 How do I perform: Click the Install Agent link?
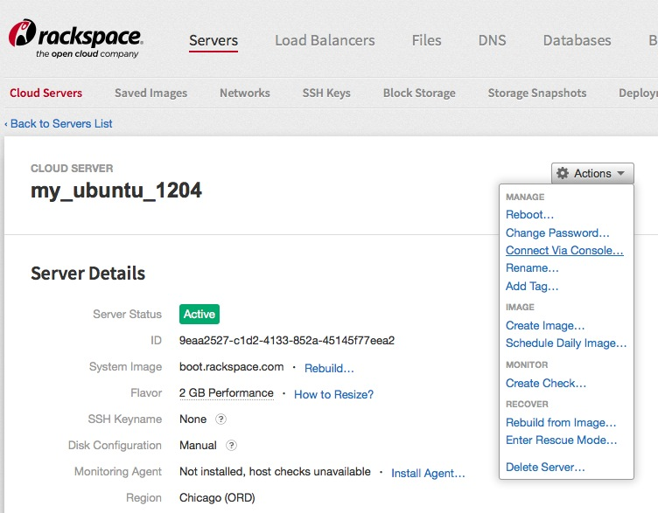(428, 474)
